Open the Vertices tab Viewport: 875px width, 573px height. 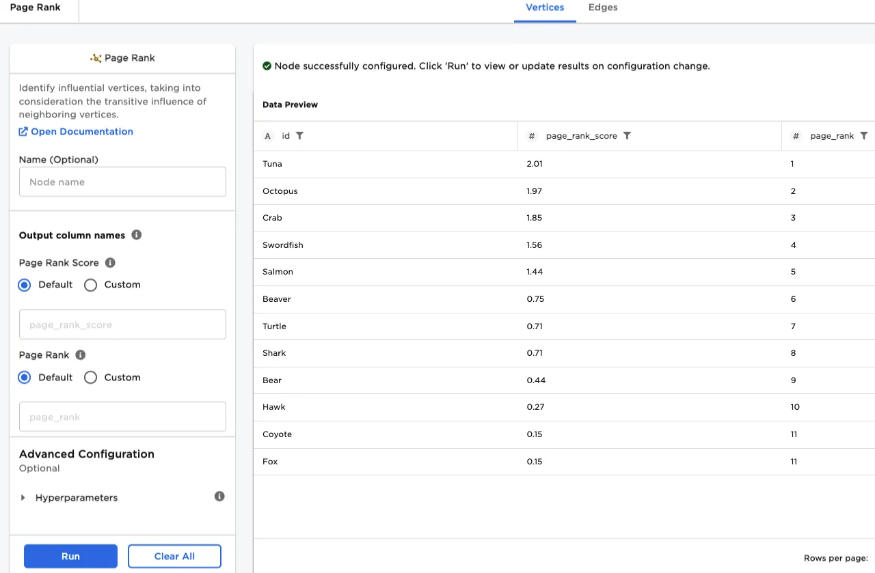pyautogui.click(x=544, y=8)
